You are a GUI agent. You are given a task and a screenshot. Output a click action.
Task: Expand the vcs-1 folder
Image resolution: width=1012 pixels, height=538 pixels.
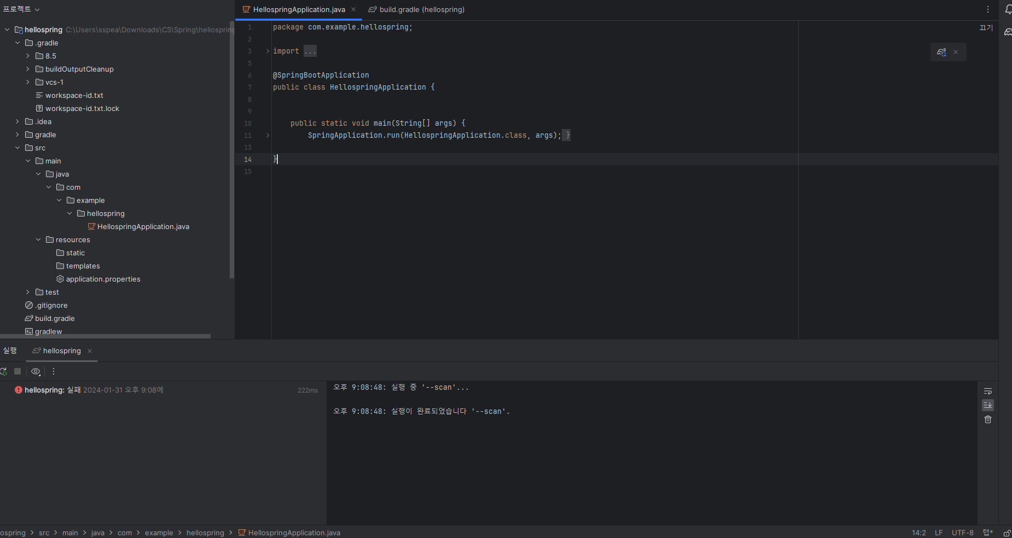point(28,82)
